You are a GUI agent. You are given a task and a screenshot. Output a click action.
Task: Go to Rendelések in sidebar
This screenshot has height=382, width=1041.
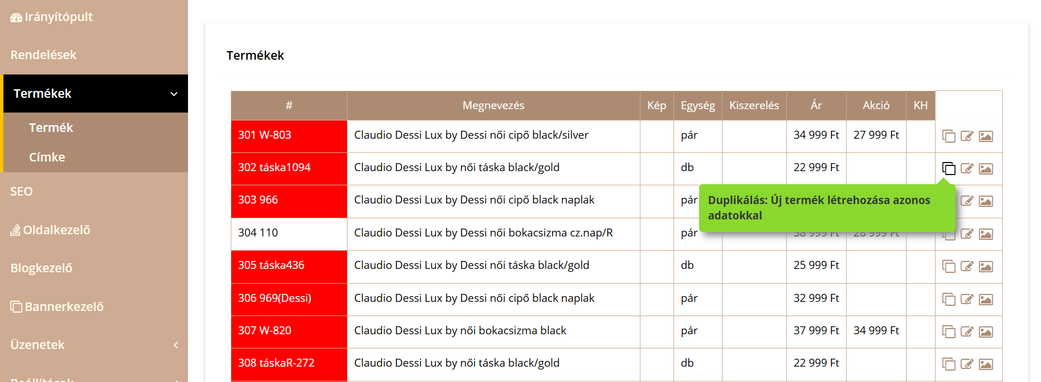click(x=43, y=55)
